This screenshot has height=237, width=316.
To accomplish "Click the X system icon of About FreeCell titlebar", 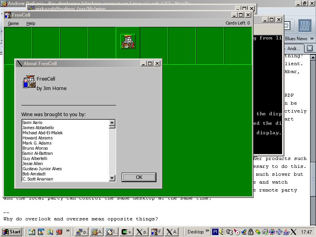I will (x=19, y=64).
